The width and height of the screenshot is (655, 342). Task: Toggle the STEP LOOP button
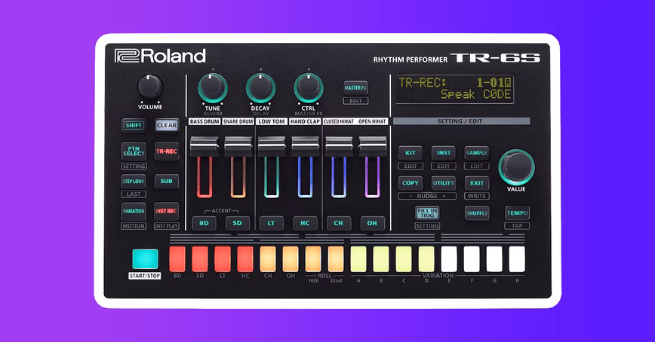pyautogui.click(x=134, y=182)
